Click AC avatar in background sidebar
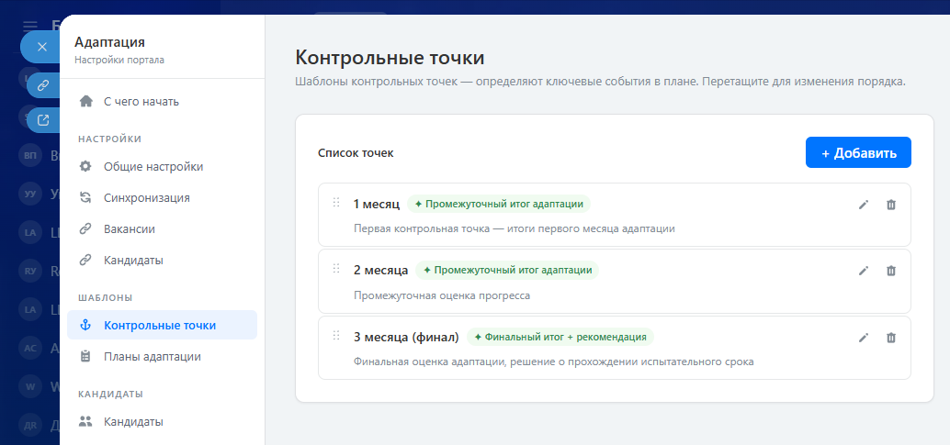Image resolution: width=950 pixels, height=445 pixels. pos(29,348)
